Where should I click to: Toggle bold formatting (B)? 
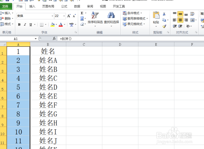[x=19, y=24]
